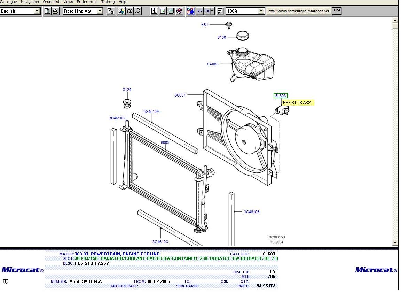This screenshot has height=301, width=401.
Task: Select the 8005 radiator callout
Action: coord(165,142)
